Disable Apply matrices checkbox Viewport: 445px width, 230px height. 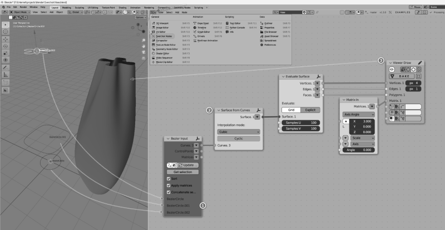pyautogui.click(x=169, y=185)
